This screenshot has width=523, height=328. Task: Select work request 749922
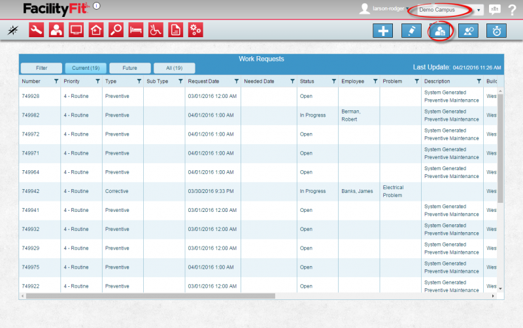click(31, 286)
